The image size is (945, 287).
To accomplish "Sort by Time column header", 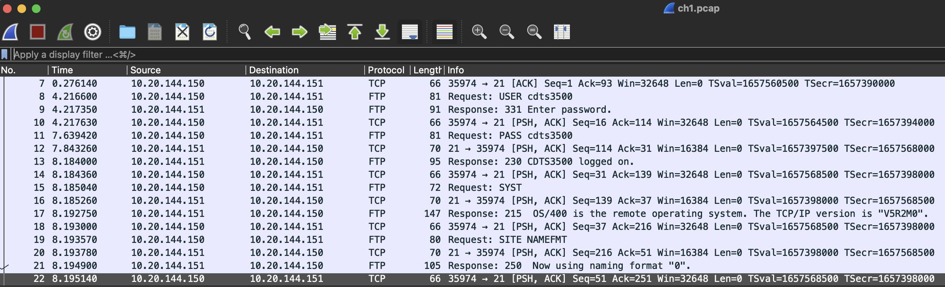I will [87, 70].
